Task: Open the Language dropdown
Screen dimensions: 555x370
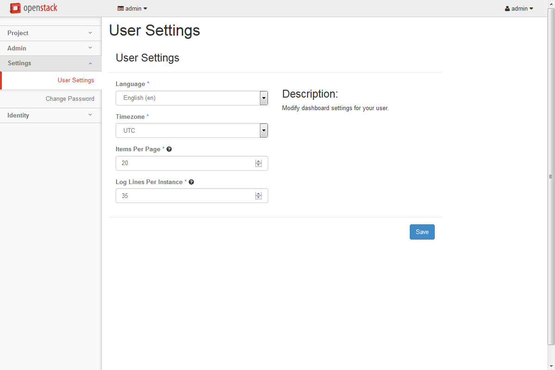Action: tap(191, 98)
